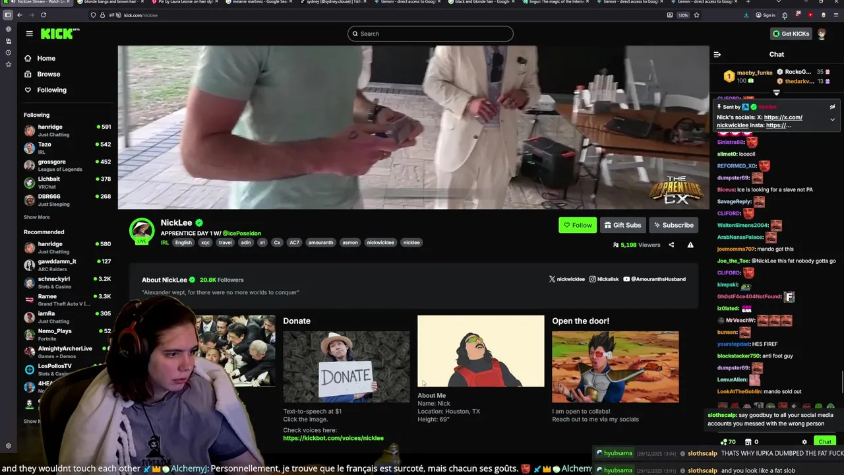Open maeby_funke top gifter entry
The width and height of the screenshot is (844, 475).
pyautogui.click(x=748, y=77)
